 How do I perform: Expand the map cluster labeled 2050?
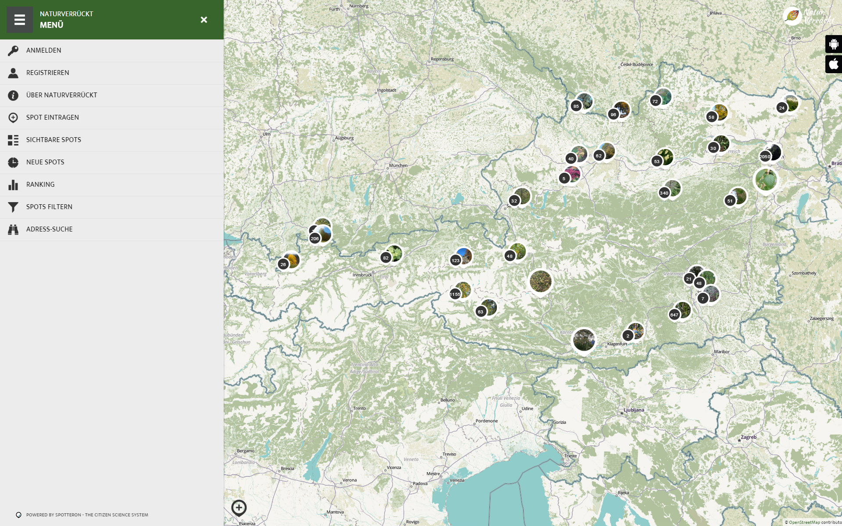(765, 156)
